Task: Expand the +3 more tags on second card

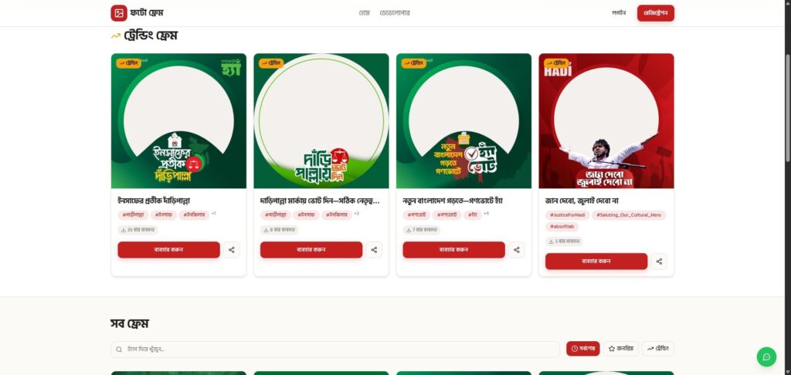Action: tap(356, 214)
